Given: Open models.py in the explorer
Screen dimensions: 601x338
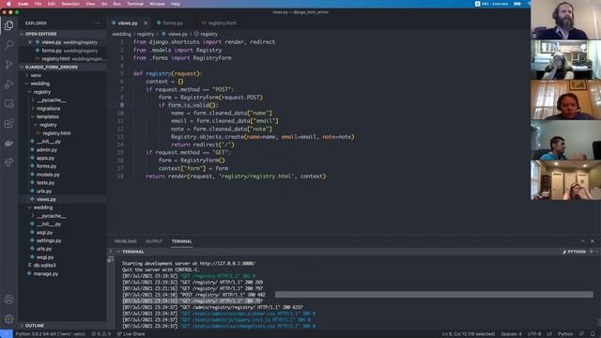Looking at the screenshot, I should click(x=48, y=175).
